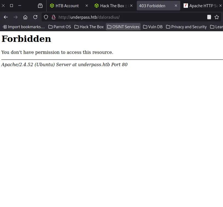The width and height of the screenshot is (223, 207).
Task: Reload the current page
Action: tap(35, 17)
